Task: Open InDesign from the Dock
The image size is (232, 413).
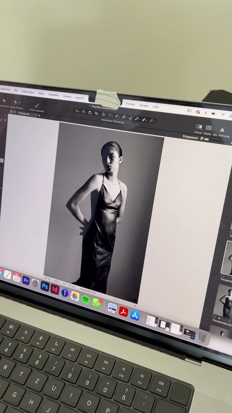Action: click(x=55, y=289)
